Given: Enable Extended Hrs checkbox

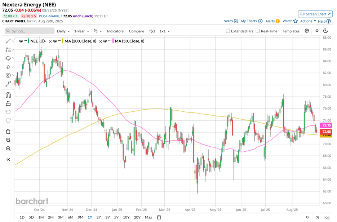Looking at the screenshot, I should (x=228, y=31).
